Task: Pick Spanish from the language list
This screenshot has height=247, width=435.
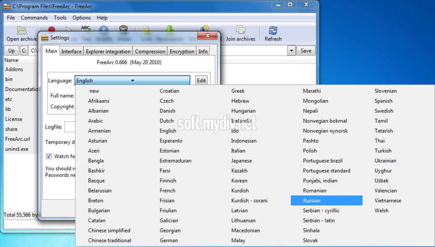Action: click(x=383, y=101)
